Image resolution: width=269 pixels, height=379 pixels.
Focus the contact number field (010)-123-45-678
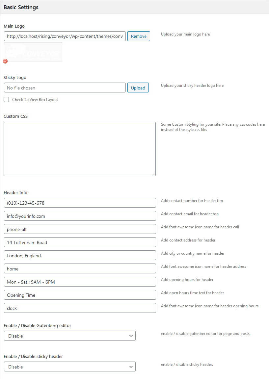(x=79, y=203)
